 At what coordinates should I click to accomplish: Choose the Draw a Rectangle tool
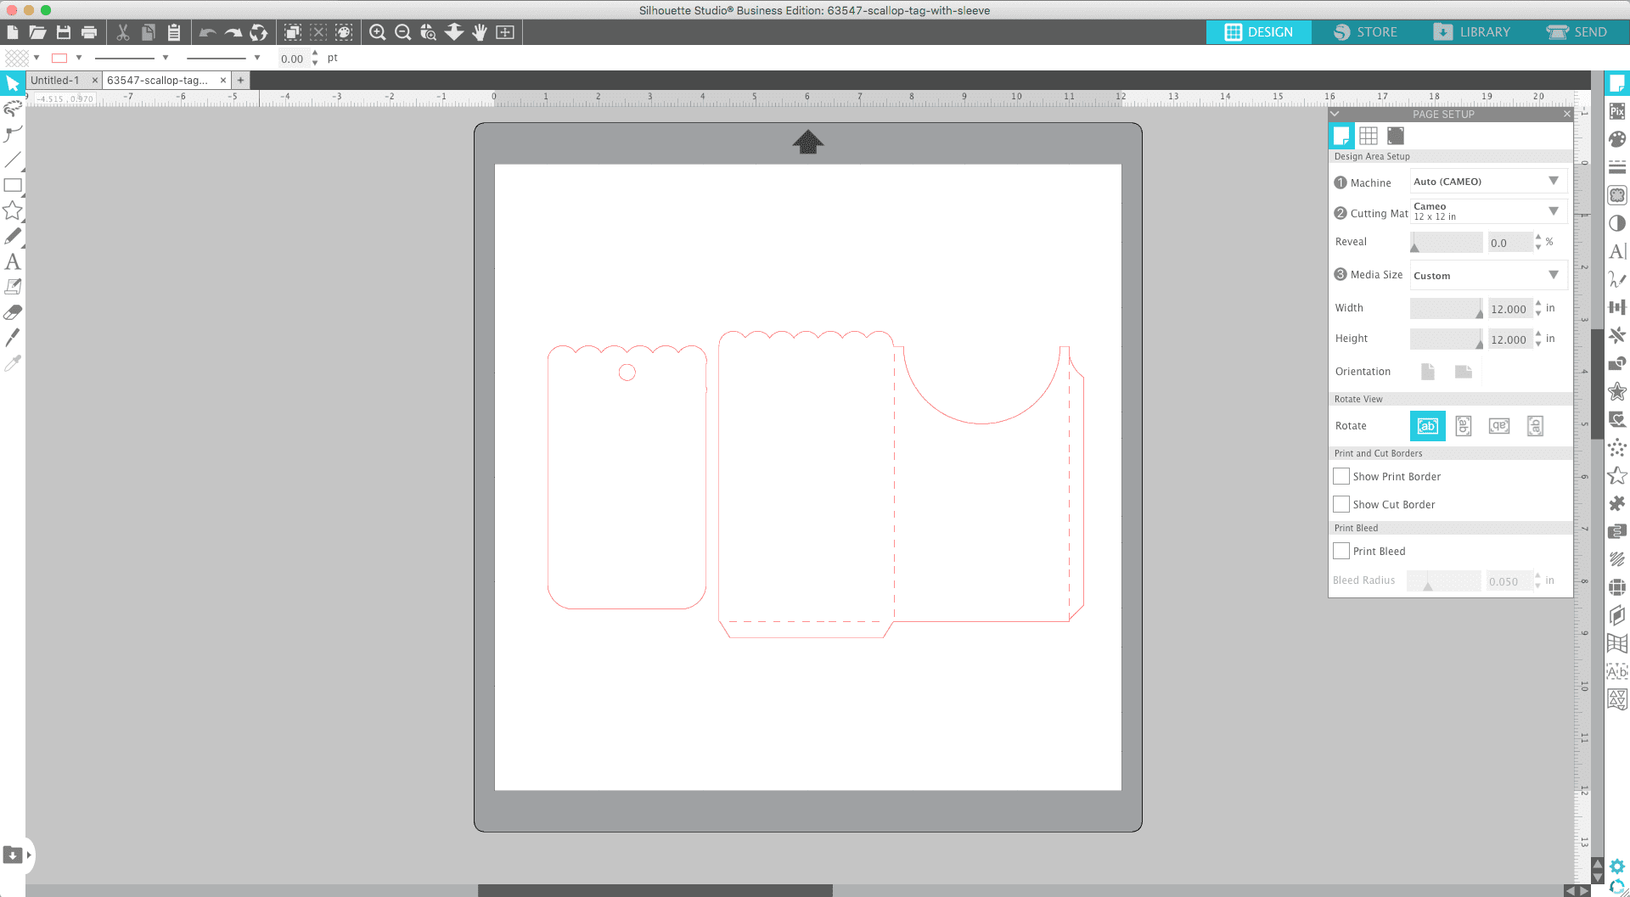(13, 185)
